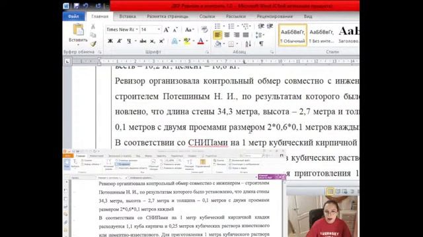Expand the bullets style dropdown arrow

point(224,26)
